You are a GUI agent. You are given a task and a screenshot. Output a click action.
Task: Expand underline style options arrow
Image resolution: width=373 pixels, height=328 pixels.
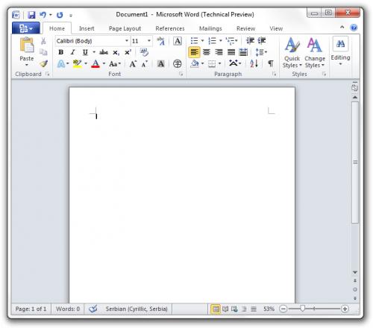(x=94, y=52)
